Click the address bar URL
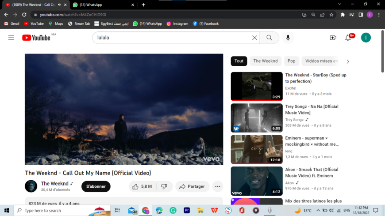Image resolution: width=385 pixels, height=216 pixels. point(73,15)
